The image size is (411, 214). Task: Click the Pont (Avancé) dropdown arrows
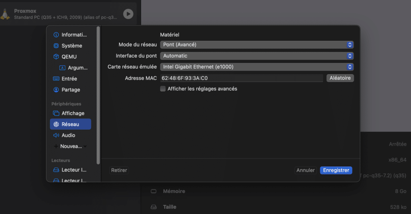350,45
